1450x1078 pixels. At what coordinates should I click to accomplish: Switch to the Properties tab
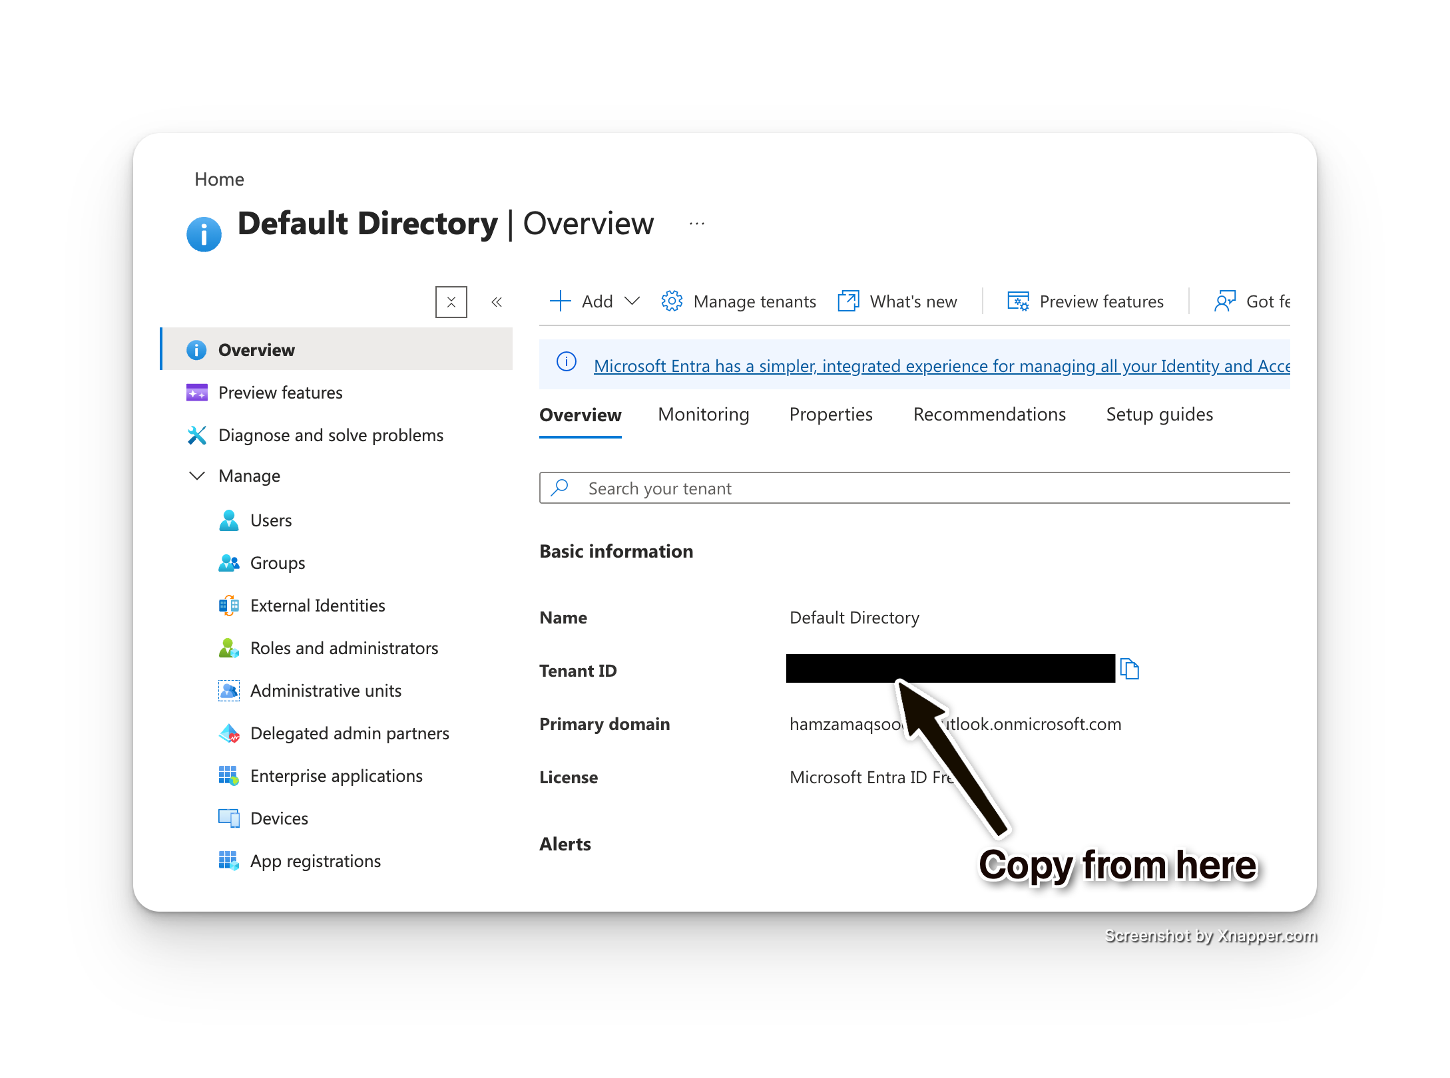pos(830,415)
